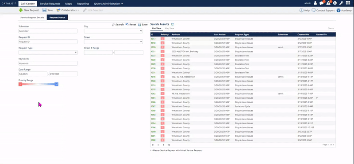Click the Keywords input field

click(48, 63)
